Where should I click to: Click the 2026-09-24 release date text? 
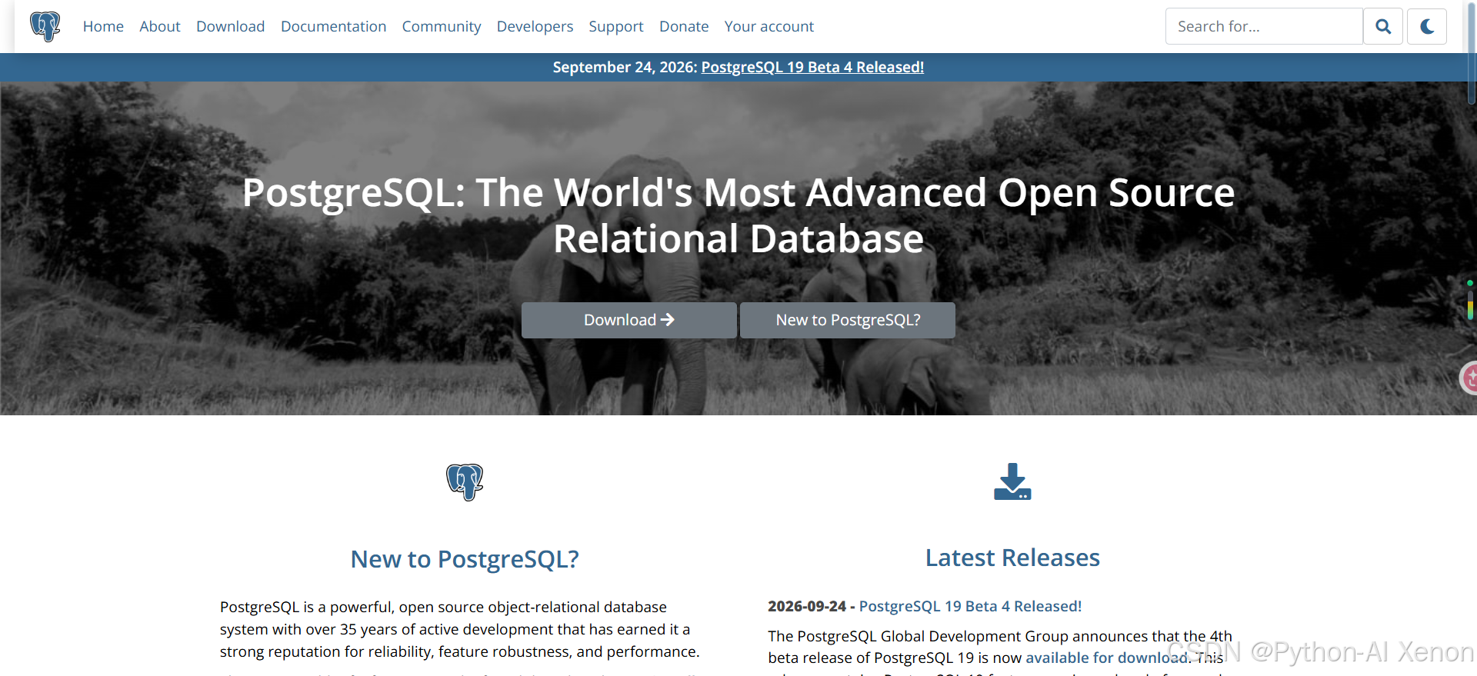pyautogui.click(x=807, y=606)
